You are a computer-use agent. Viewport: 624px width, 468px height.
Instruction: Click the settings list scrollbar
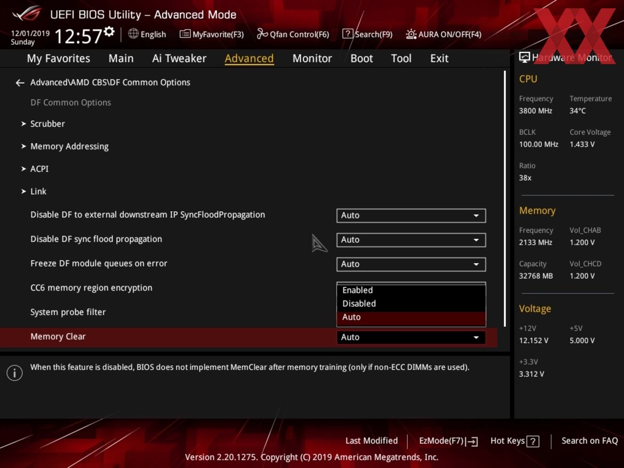coord(505,198)
